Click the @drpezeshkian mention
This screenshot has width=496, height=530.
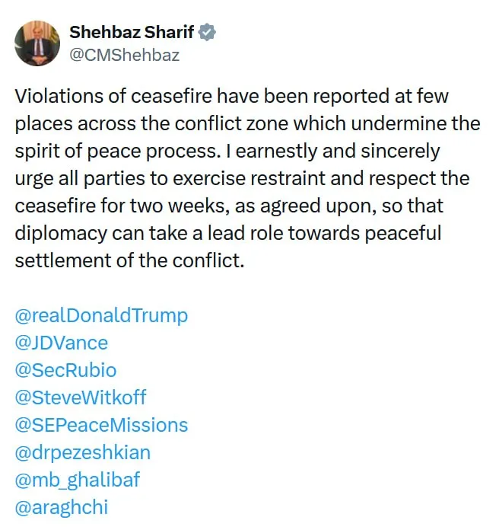coord(83,452)
